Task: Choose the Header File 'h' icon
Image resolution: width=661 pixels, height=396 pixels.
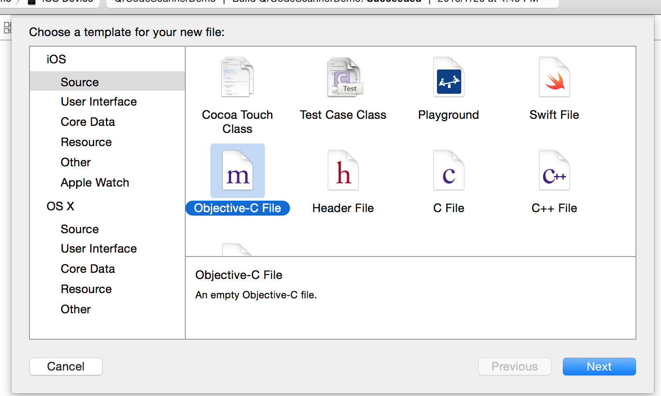Action: pos(343,170)
